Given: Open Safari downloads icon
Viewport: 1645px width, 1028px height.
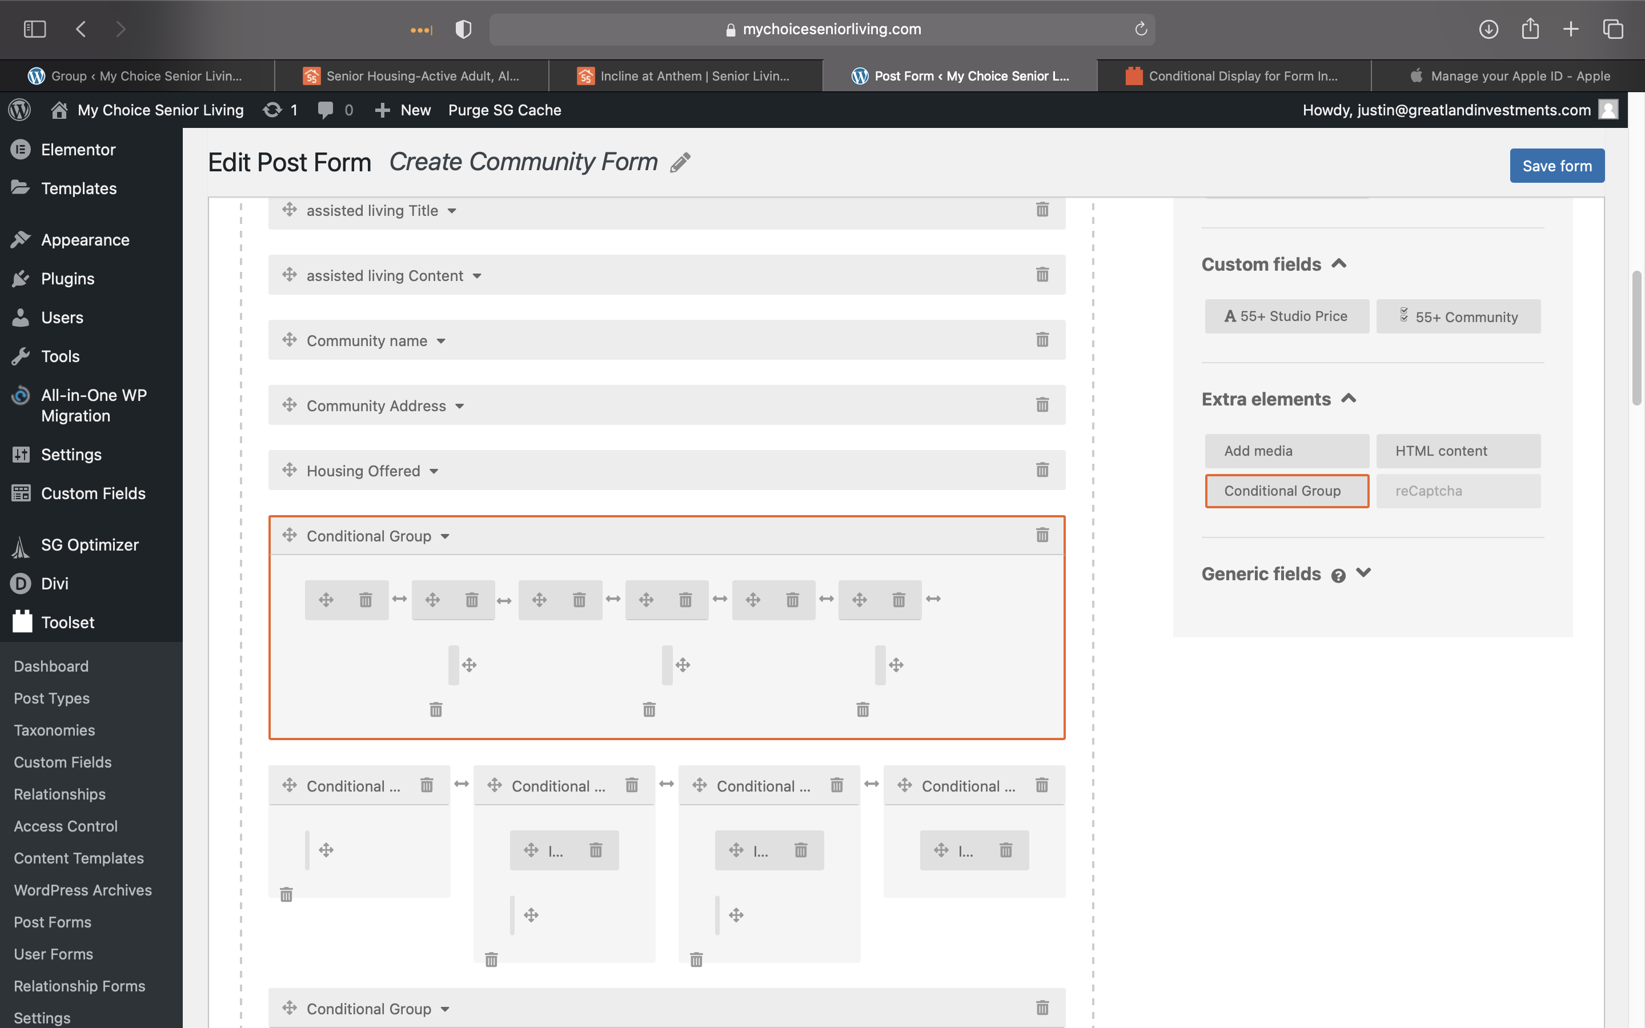Looking at the screenshot, I should coord(1488,29).
